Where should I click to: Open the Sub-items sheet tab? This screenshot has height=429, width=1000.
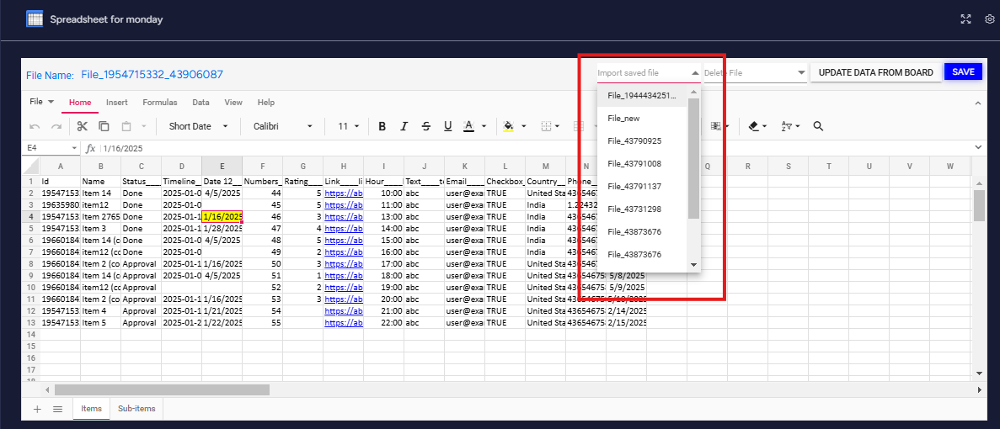[x=136, y=409]
